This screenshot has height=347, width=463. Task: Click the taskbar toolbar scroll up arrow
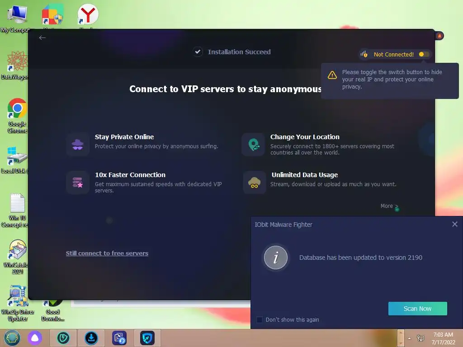pos(401,334)
